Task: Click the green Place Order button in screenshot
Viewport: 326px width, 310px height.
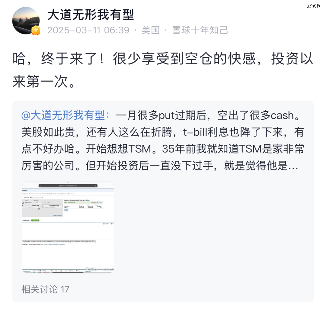Action: pyautogui.click(x=35, y=220)
